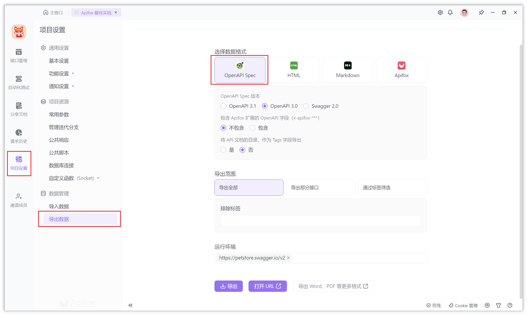This screenshot has width=527, height=316.
Task: Click the shirt theme icon in status bar
Action: point(499,305)
